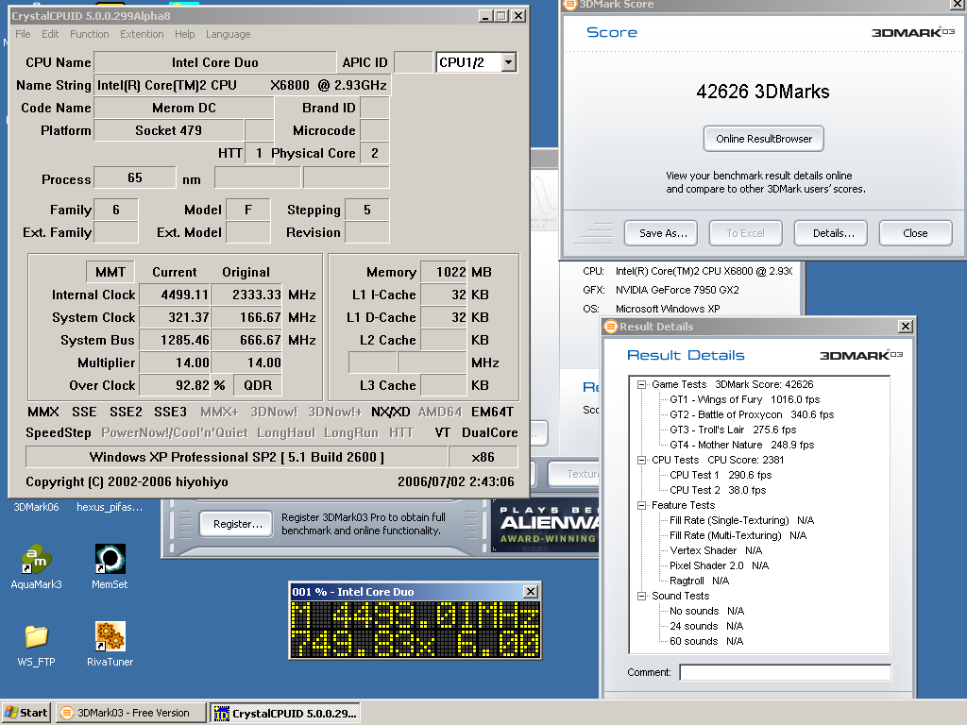The image size is (967, 725).
Task: Click the current System Bus value 1285.46
Action: coord(175,340)
